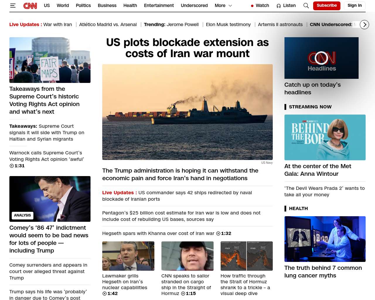The height and width of the screenshot is (300, 375).
Task: Open the Hegseth hearing thumbnail
Action: (128, 256)
